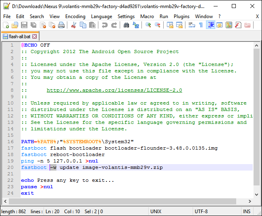Open the Settings menu
262x216 pixels.
tap(126, 16)
